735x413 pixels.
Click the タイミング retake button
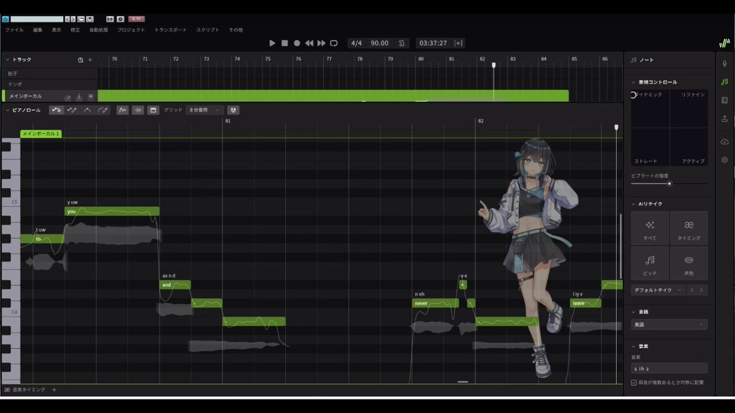pos(689,228)
